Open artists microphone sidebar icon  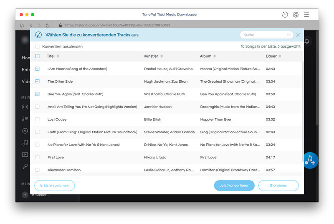[x=25, y=166]
